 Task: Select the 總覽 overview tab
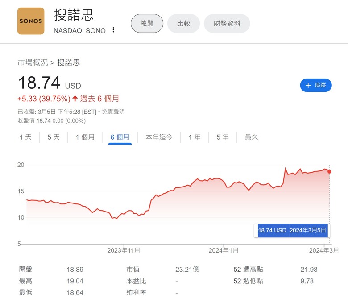click(x=147, y=23)
